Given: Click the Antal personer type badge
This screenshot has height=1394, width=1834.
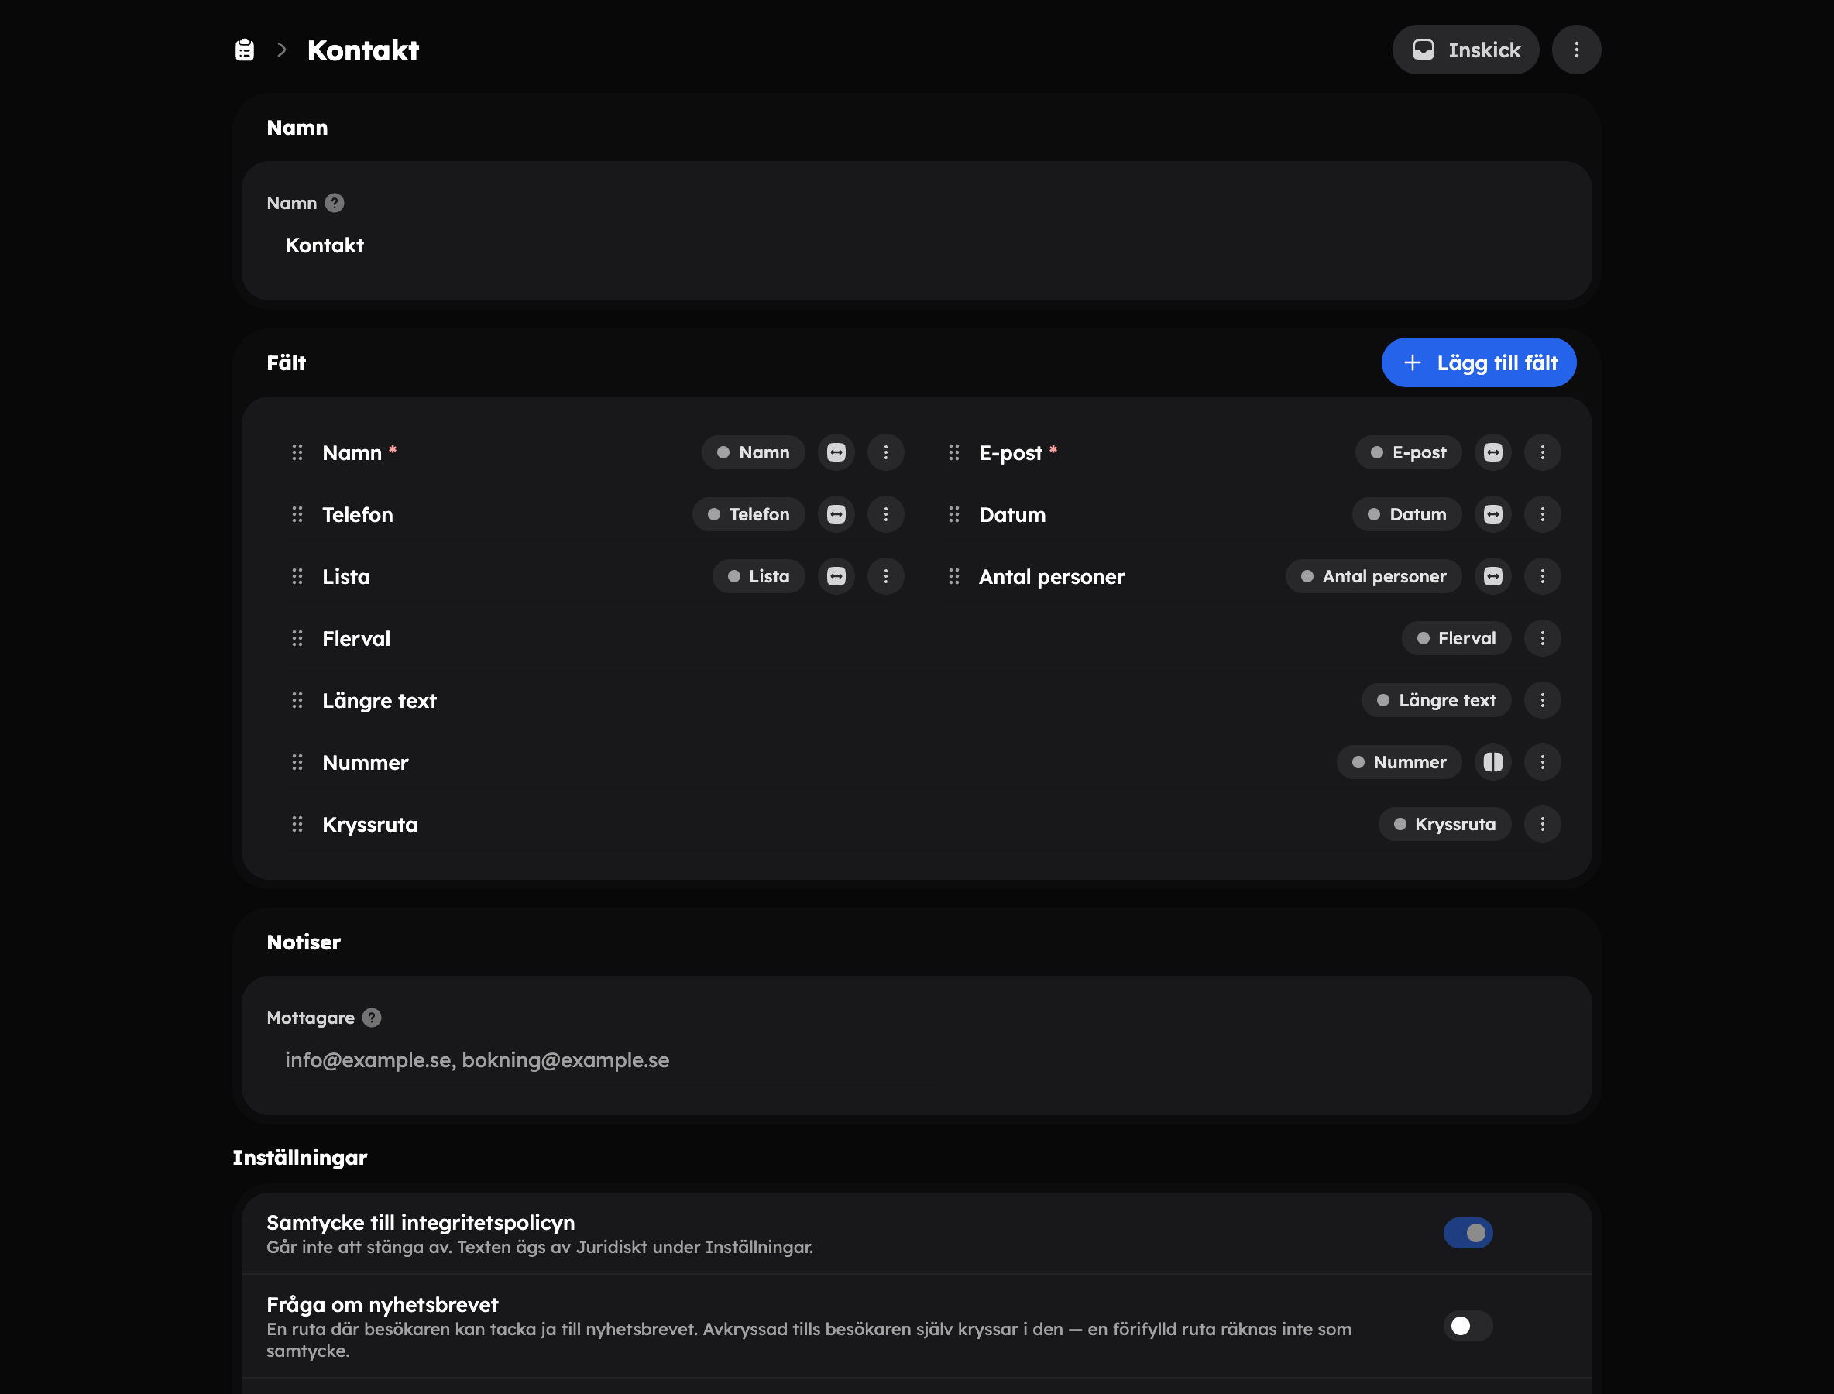Looking at the screenshot, I should point(1373,577).
